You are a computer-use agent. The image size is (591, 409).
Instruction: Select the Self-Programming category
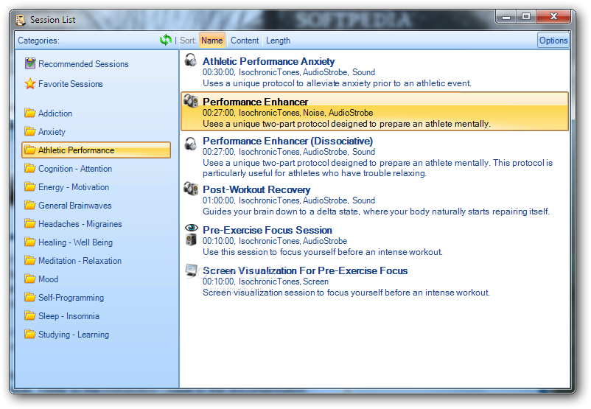tap(71, 298)
